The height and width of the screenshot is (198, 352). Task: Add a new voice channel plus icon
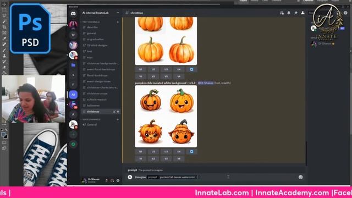(118, 119)
